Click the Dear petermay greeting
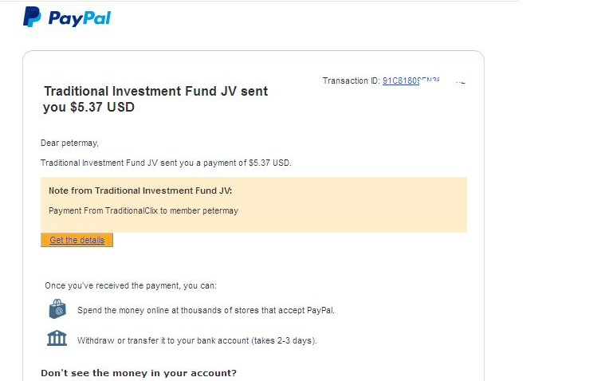The image size is (605, 381). (x=69, y=143)
